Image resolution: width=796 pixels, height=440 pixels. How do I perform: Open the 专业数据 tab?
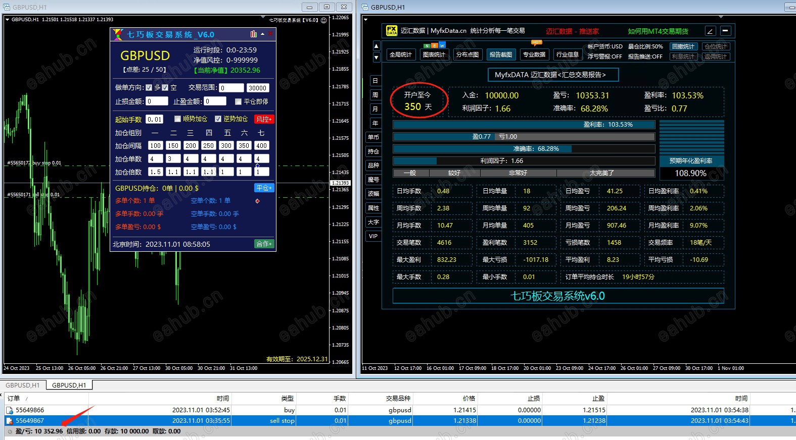pos(534,54)
